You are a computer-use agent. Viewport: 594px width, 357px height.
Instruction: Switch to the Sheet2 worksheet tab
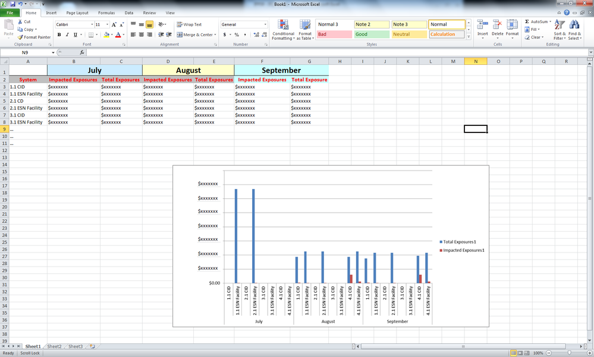click(x=54, y=346)
